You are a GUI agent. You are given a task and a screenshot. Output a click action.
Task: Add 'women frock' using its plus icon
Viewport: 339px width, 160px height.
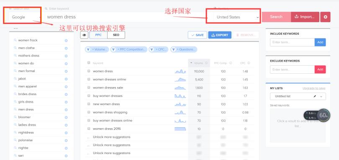(x=66, y=41)
